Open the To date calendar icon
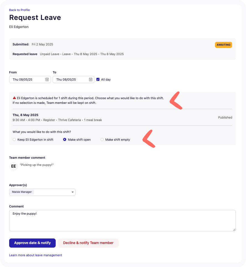The height and width of the screenshot is (267, 246). (91, 79)
